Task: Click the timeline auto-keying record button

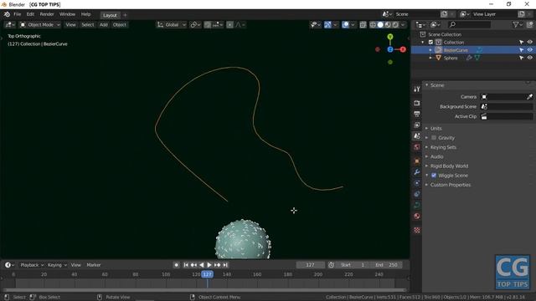Action: pyautogui.click(x=176, y=265)
